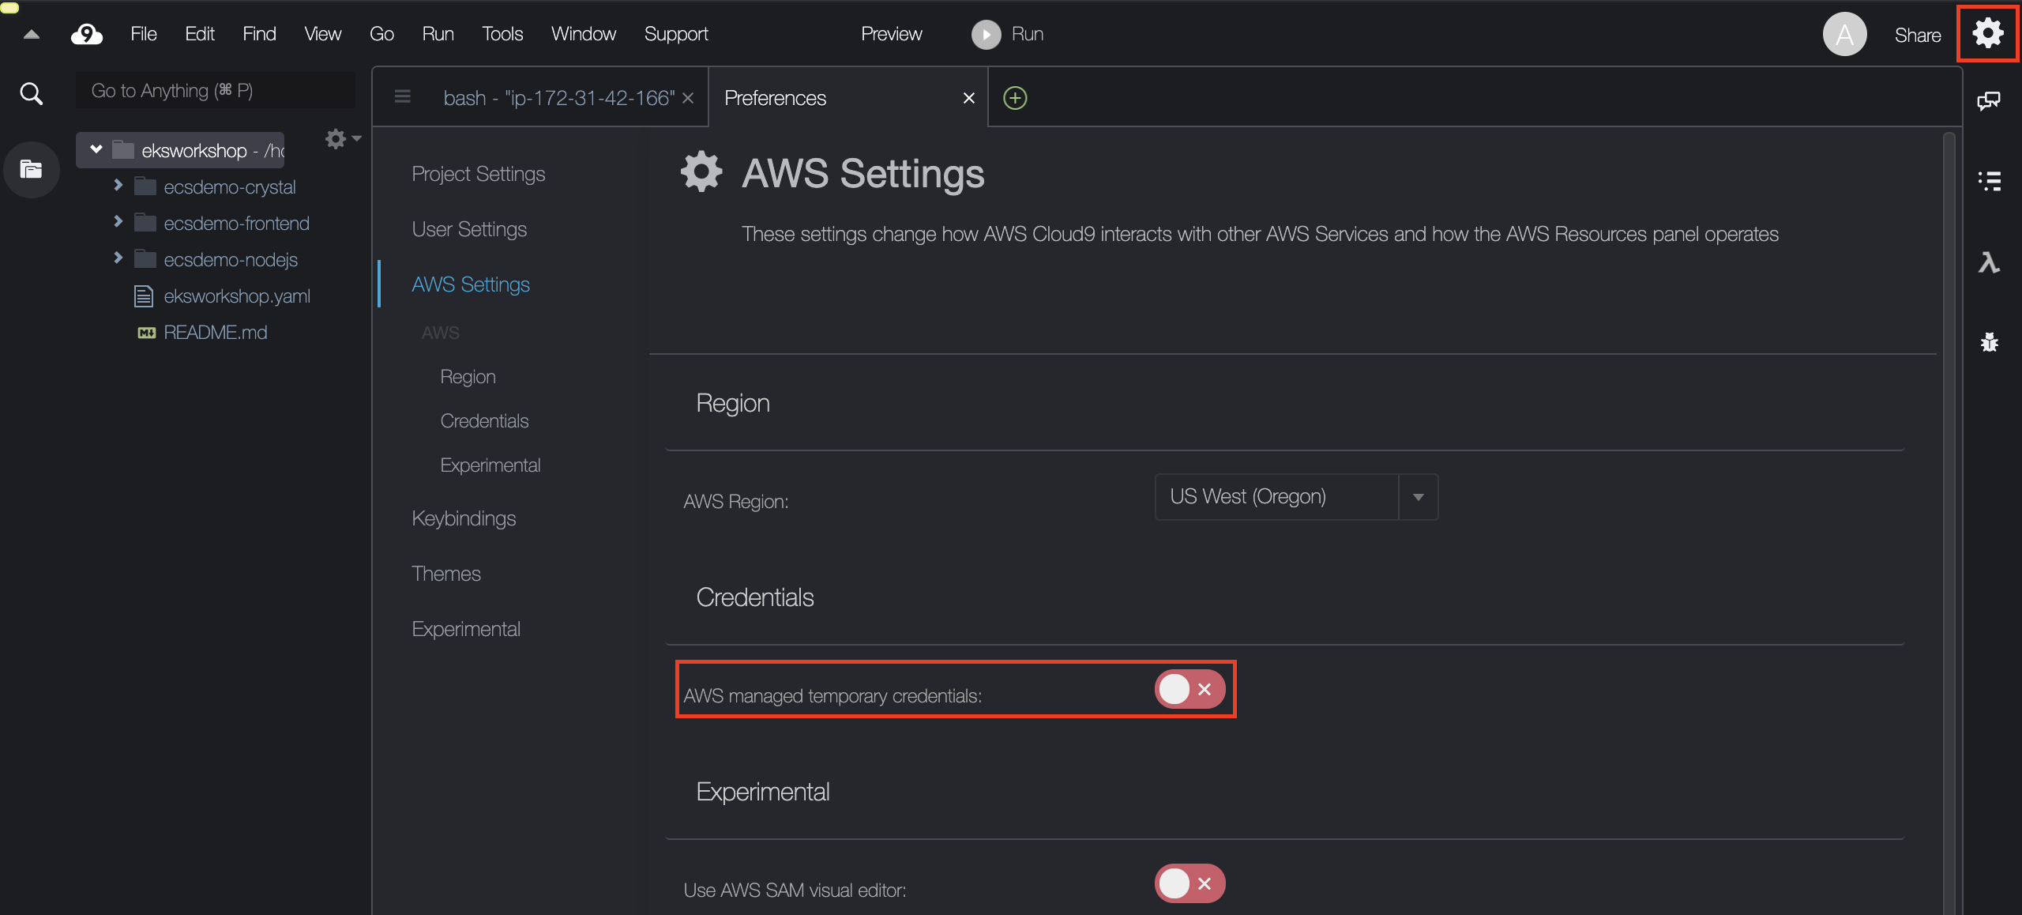Open the Collaborate chat icon
The image size is (2022, 915).
[x=1988, y=100]
